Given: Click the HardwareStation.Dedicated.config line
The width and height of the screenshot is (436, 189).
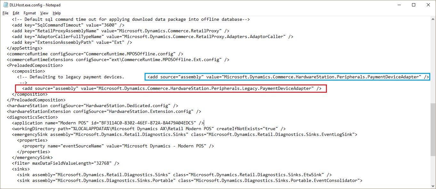Looking at the screenshot, I should 92,106.
